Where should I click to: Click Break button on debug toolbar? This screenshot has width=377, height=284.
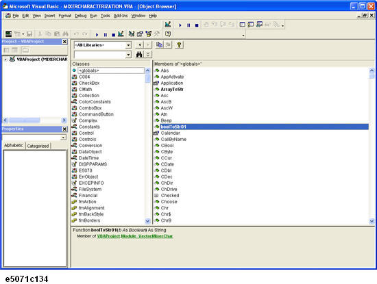[x=188, y=25]
